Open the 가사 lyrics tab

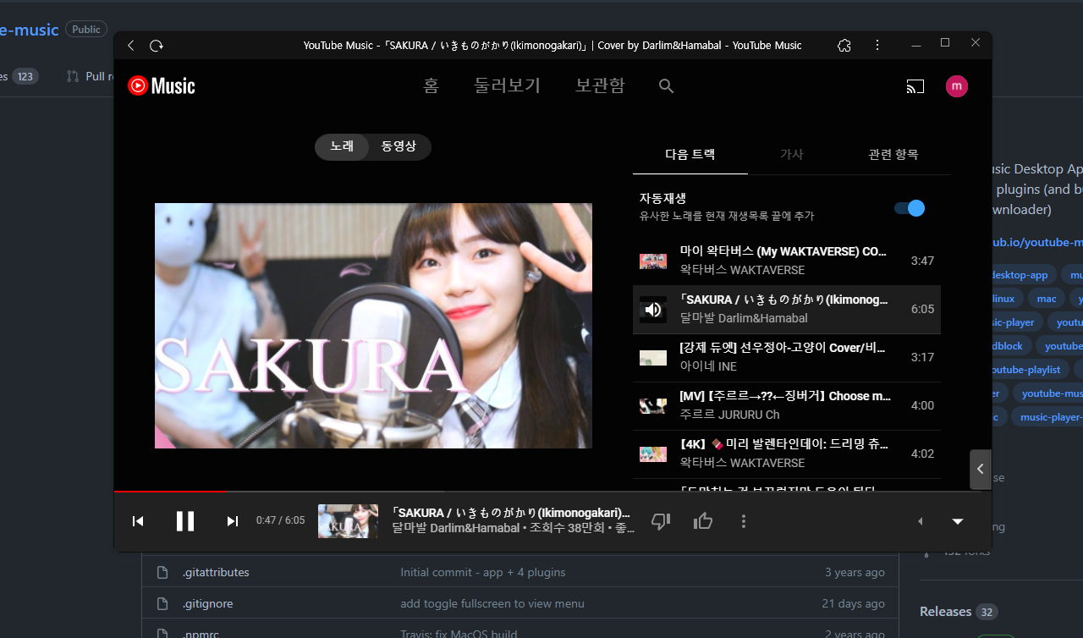792,154
